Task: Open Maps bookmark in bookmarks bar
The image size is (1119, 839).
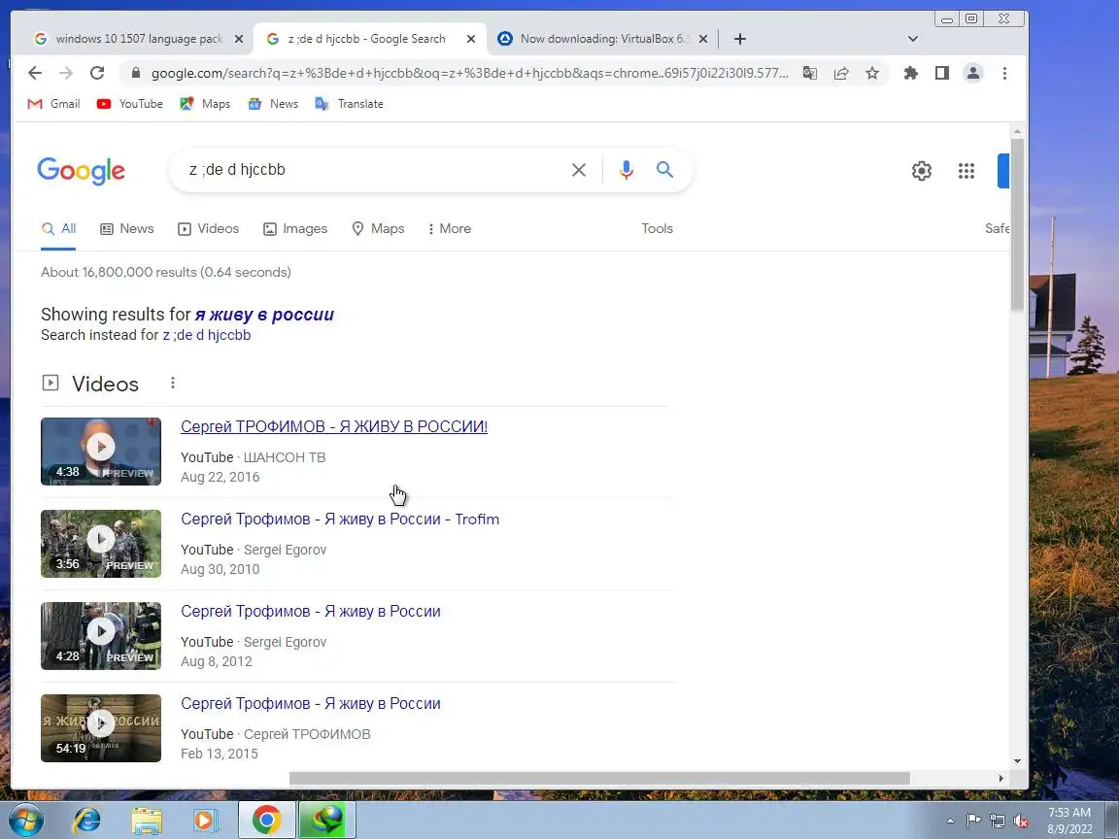Action: [x=205, y=104]
